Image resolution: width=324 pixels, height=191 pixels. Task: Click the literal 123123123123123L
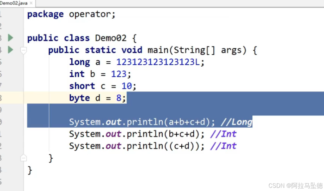coord(158,62)
